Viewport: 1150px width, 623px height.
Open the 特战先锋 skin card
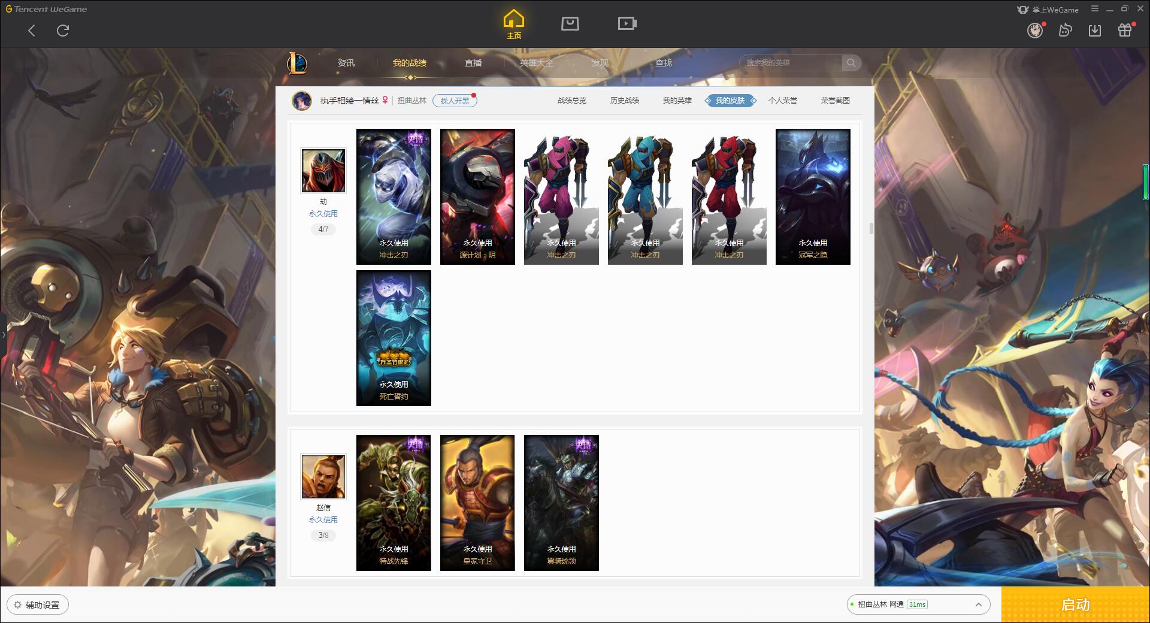click(x=394, y=503)
